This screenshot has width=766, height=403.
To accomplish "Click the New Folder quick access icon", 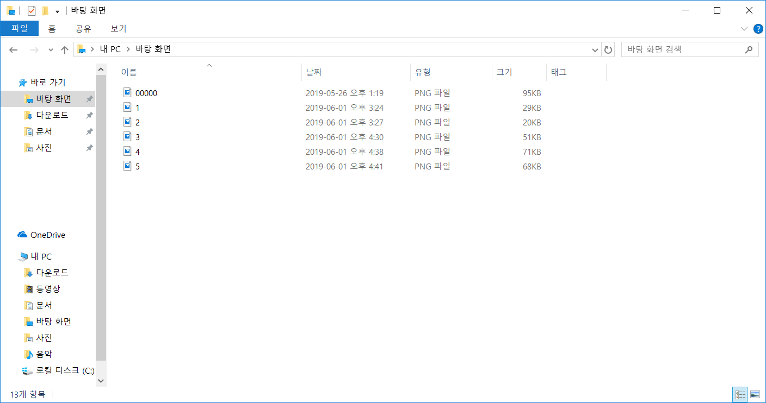I will [x=45, y=10].
